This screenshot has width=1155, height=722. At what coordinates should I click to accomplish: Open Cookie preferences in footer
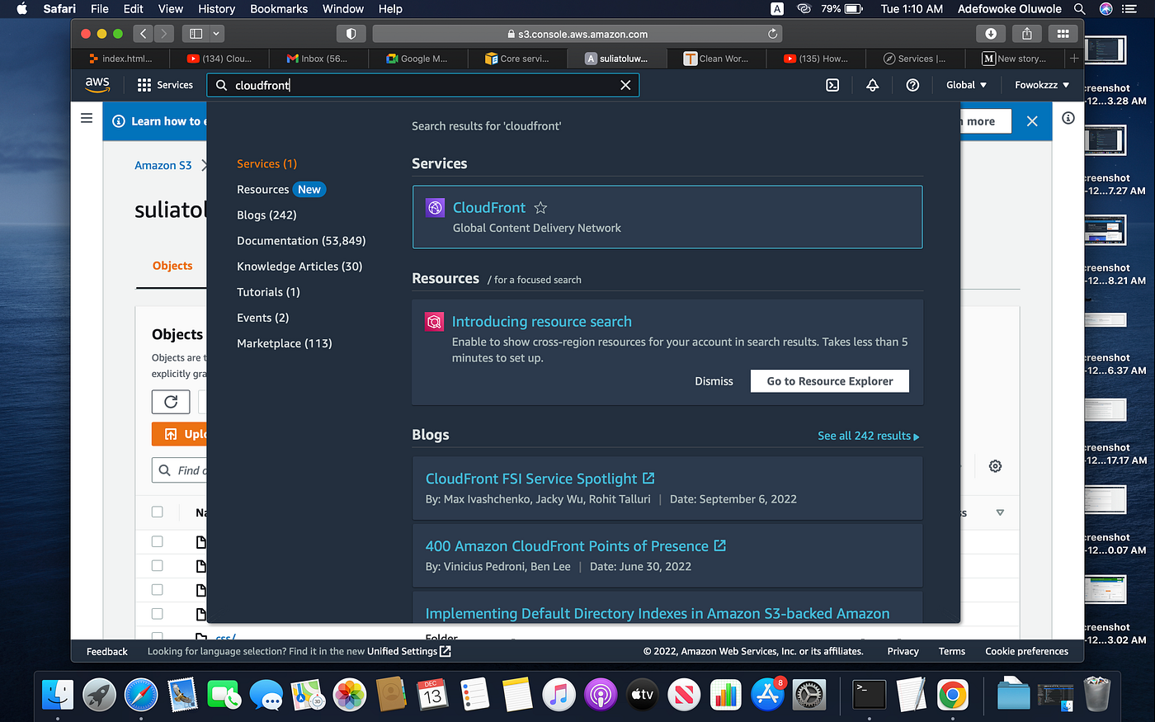pyautogui.click(x=1026, y=651)
